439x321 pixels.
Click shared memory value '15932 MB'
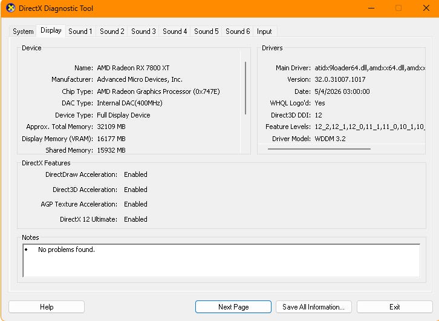coord(111,150)
